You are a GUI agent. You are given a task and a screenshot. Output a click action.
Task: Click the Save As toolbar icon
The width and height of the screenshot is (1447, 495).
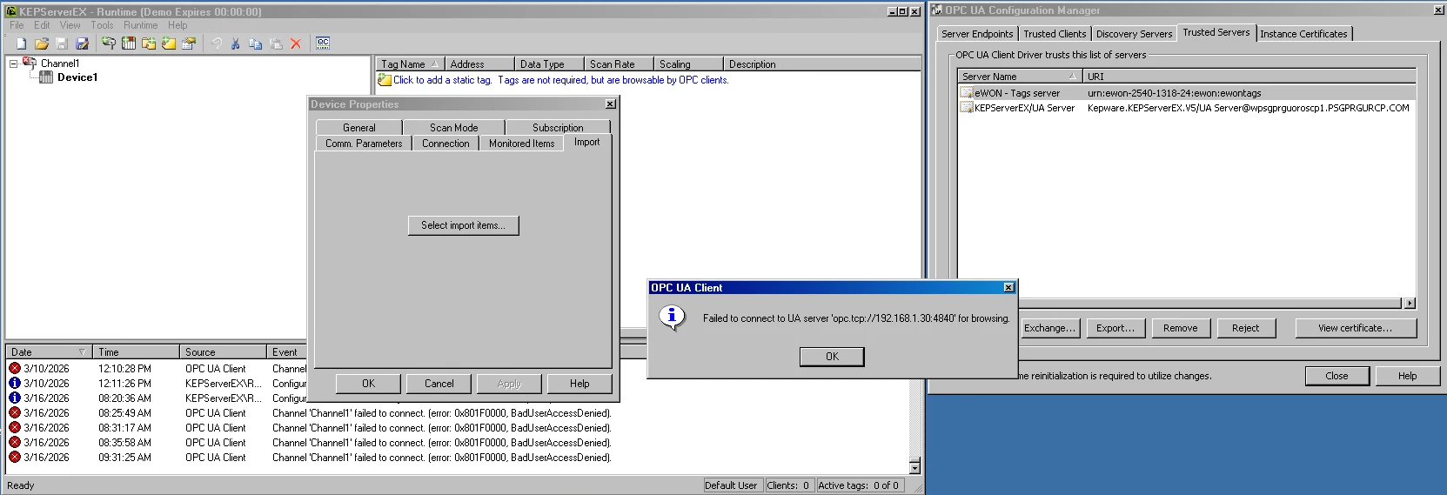click(82, 43)
